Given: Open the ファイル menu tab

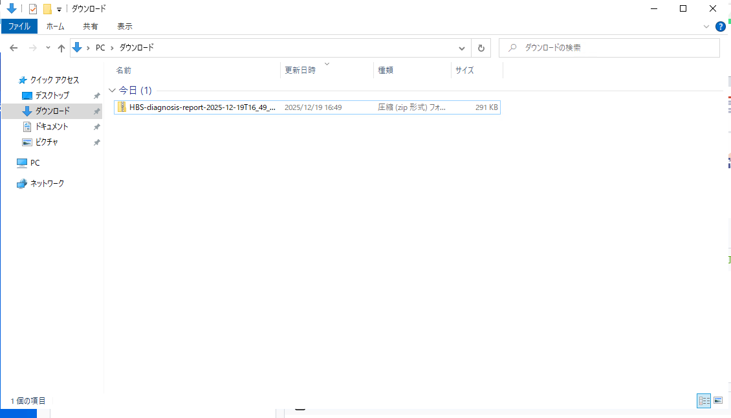Looking at the screenshot, I should (x=19, y=27).
